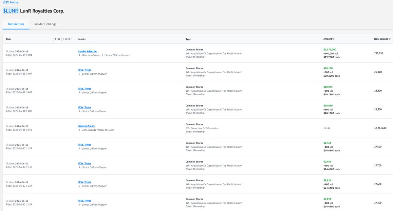Screen dimensions: 393x211
Task: Click the $24.4900 each price text
Action: (x=331, y=206)
